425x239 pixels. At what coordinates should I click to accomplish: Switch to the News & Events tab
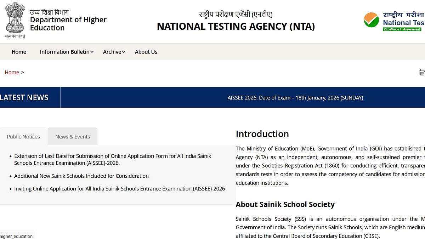72,136
